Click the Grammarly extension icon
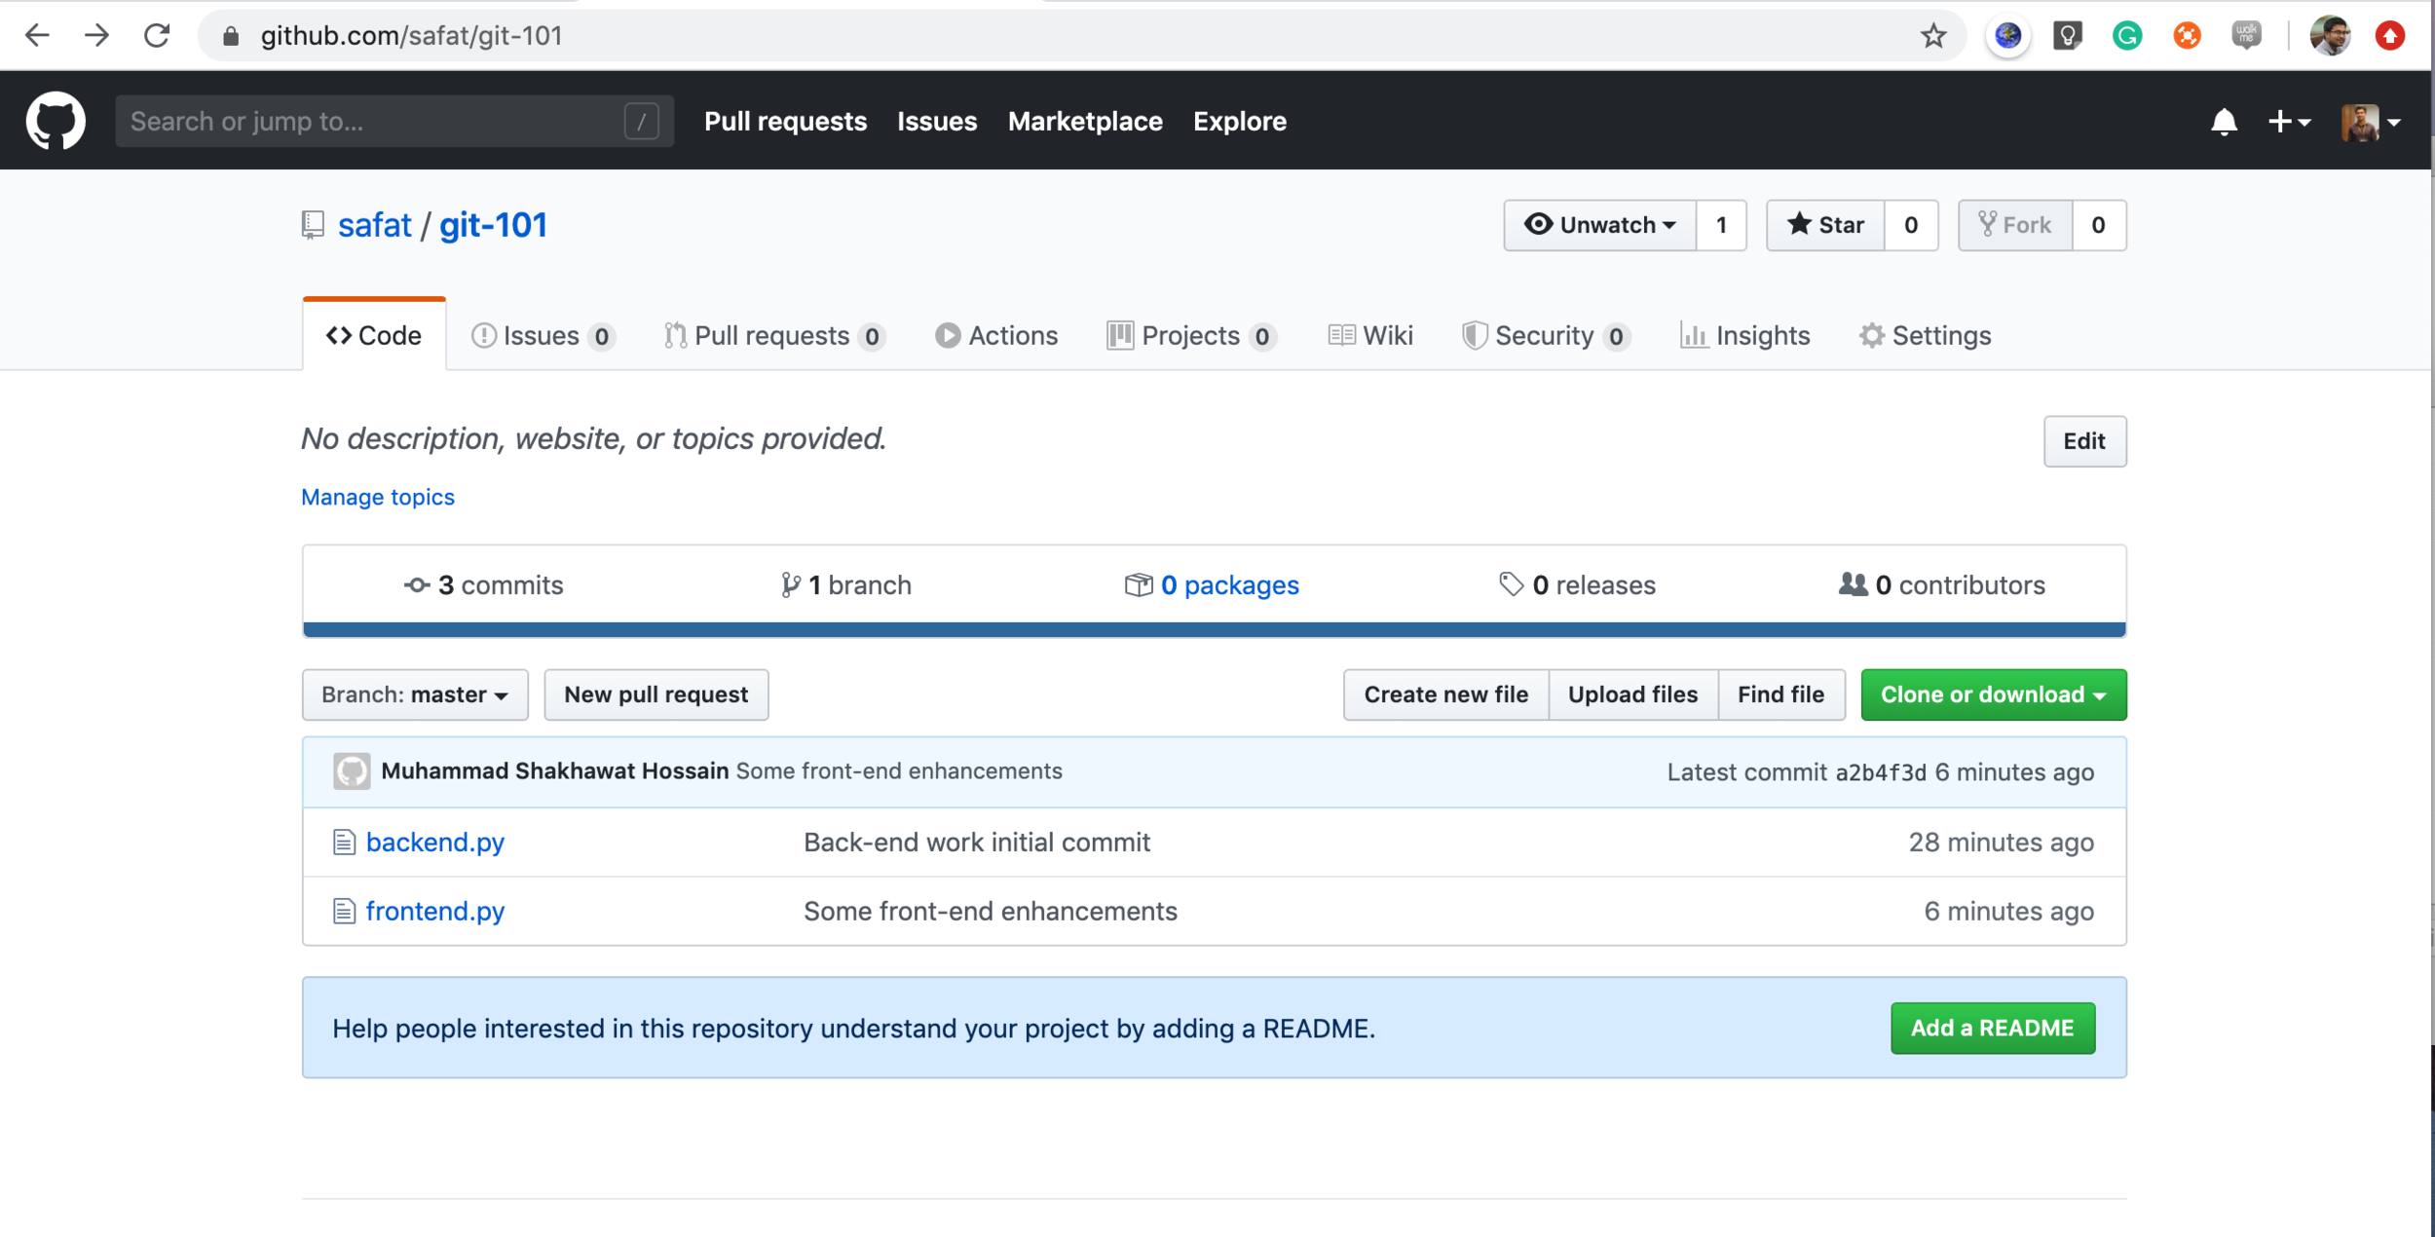Viewport: 2435px width, 1237px height. pyautogui.click(x=2127, y=36)
